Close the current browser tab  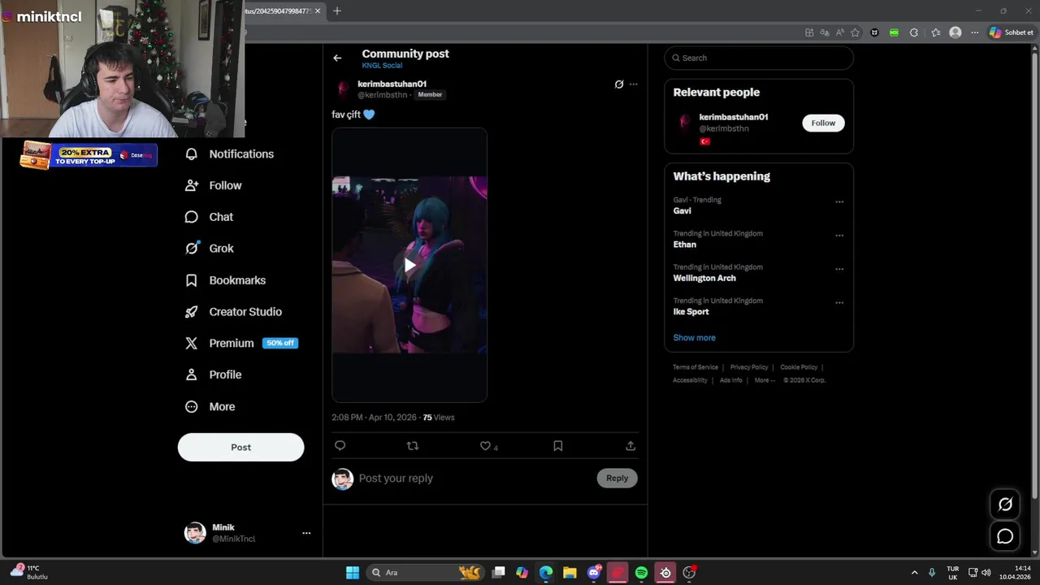point(318,11)
